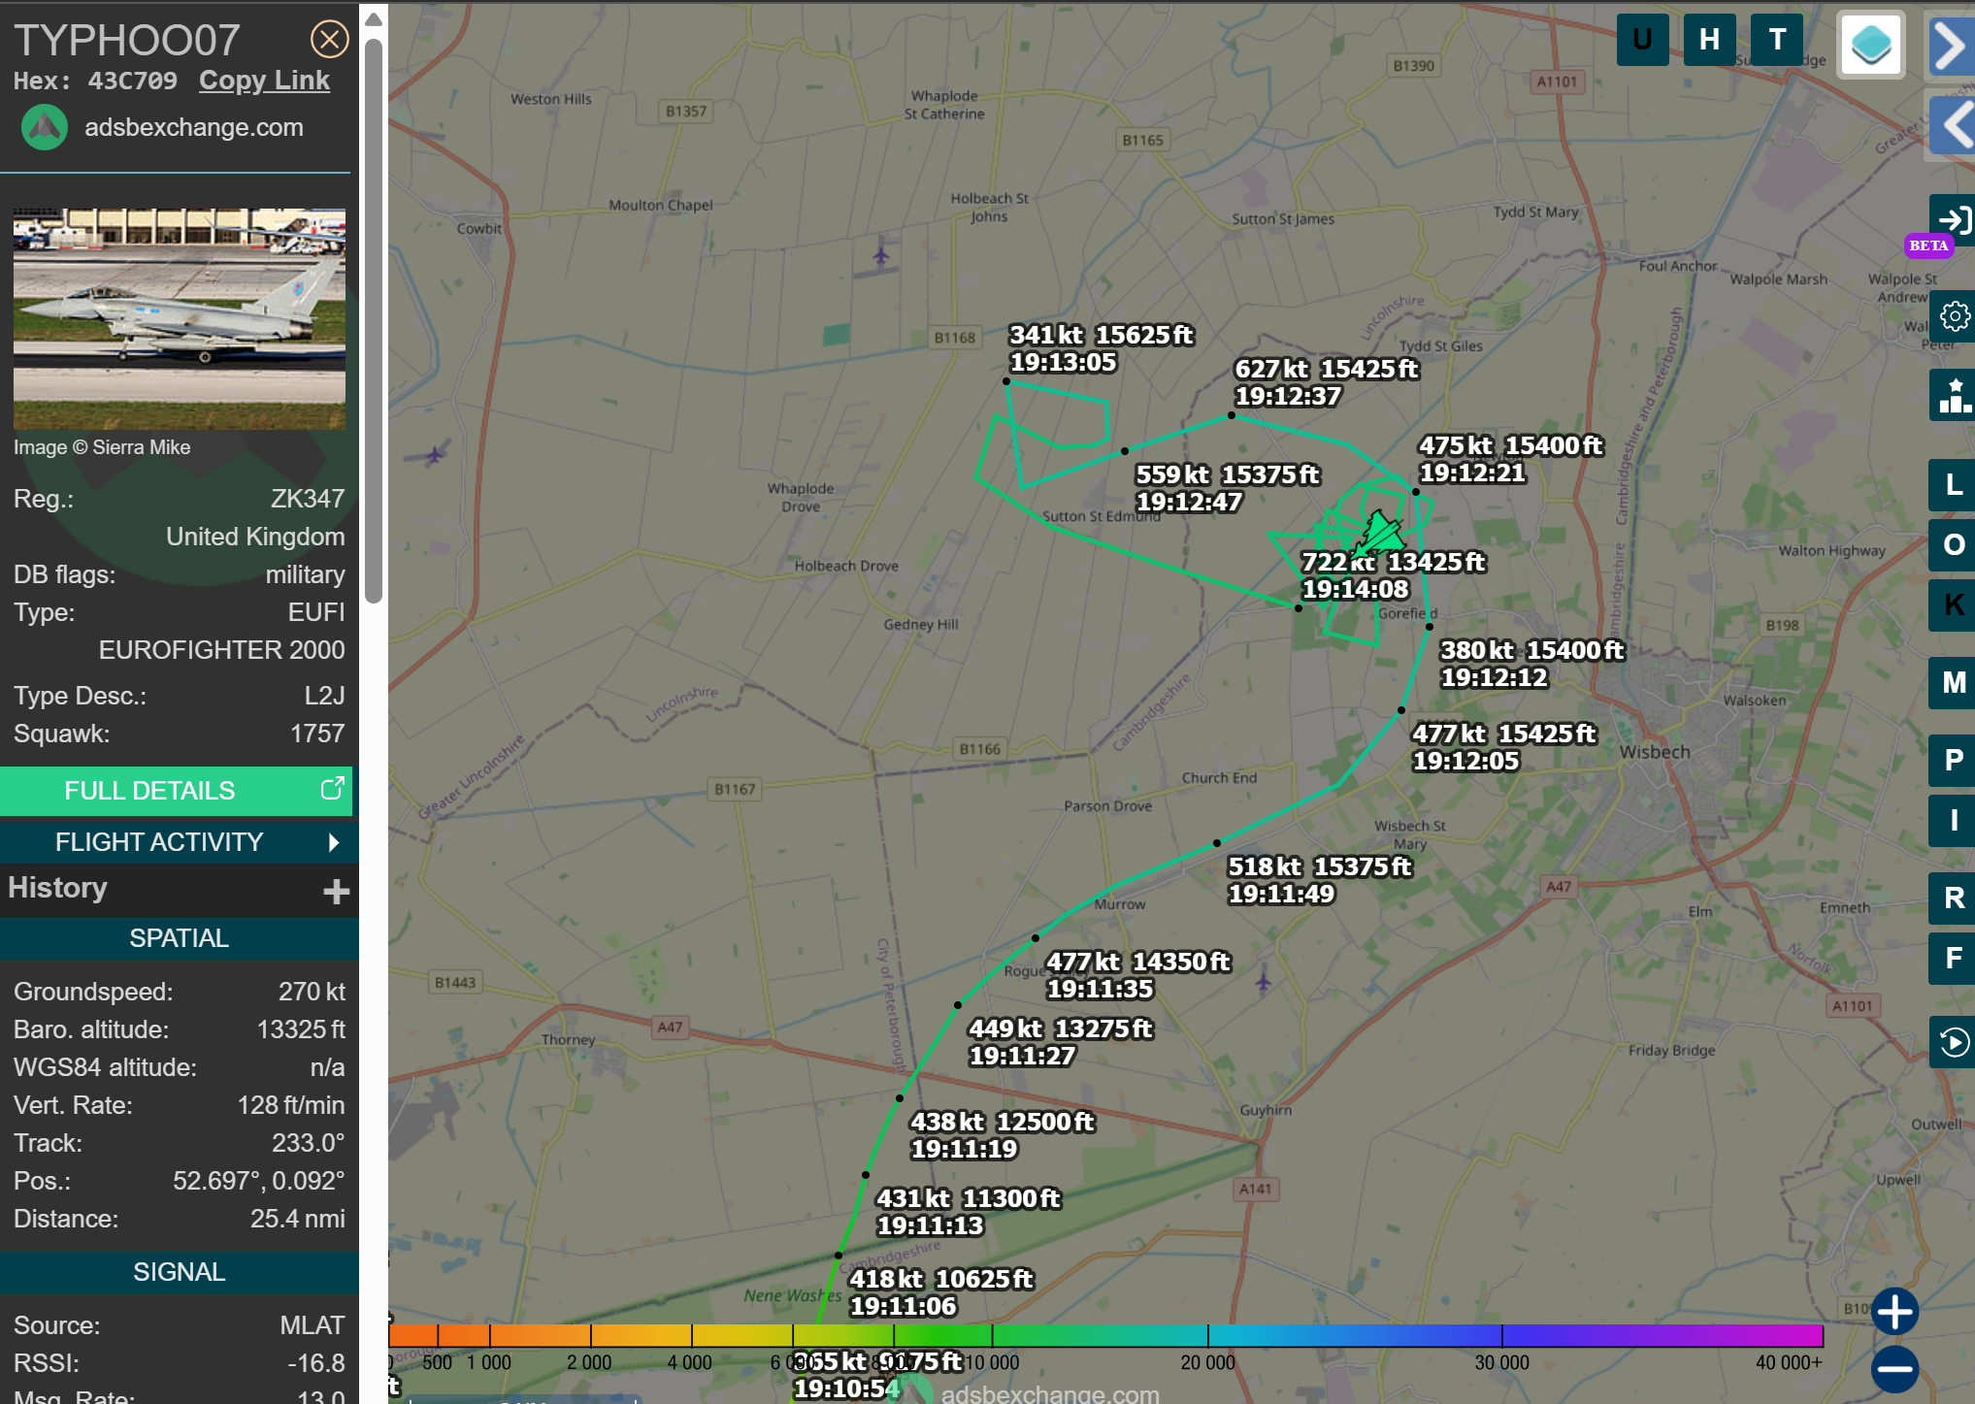Expand sidebar with right chevron arrow
Image resolution: width=1975 pixels, height=1404 pixels.
pyautogui.click(x=1951, y=45)
